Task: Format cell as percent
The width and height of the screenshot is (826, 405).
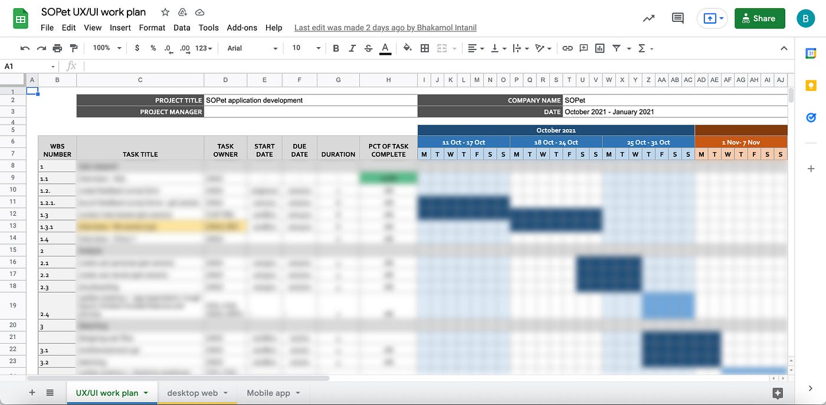Action: click(x=153, y=48)
